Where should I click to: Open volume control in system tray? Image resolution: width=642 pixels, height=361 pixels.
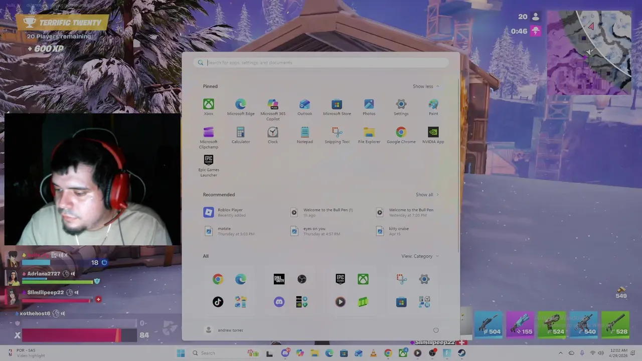[x=600, y=353]
